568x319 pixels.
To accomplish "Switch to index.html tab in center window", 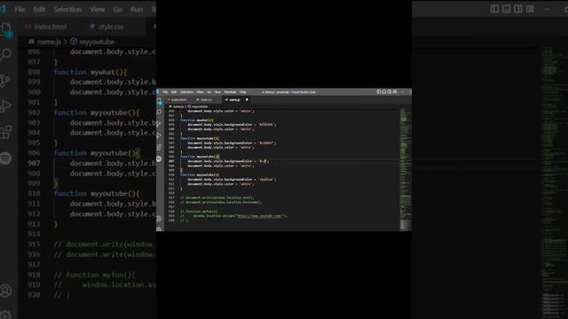I will tap(177, 100).
